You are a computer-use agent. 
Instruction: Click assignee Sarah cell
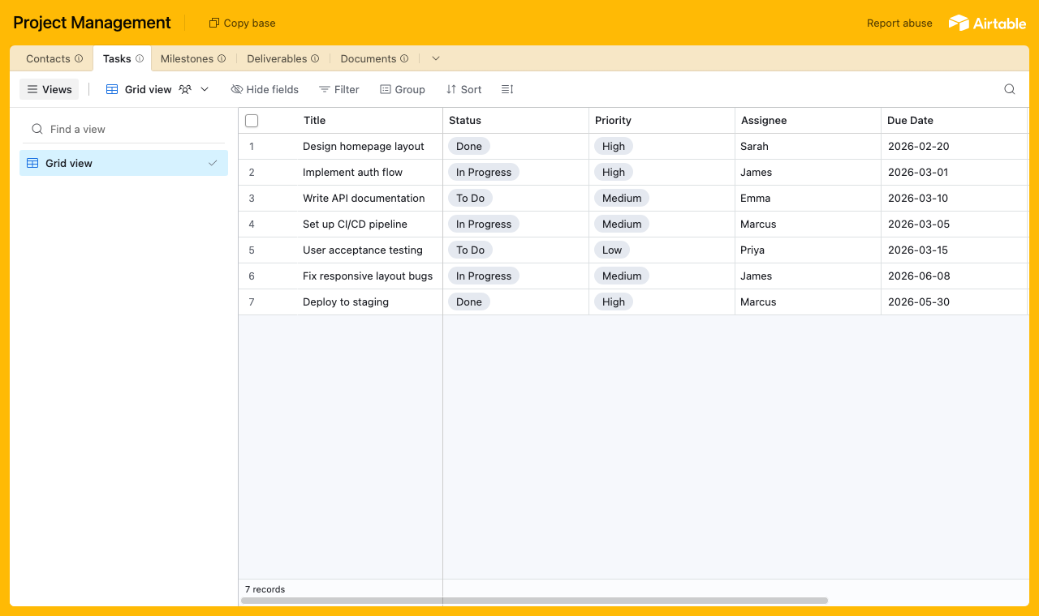pos(808,146)
